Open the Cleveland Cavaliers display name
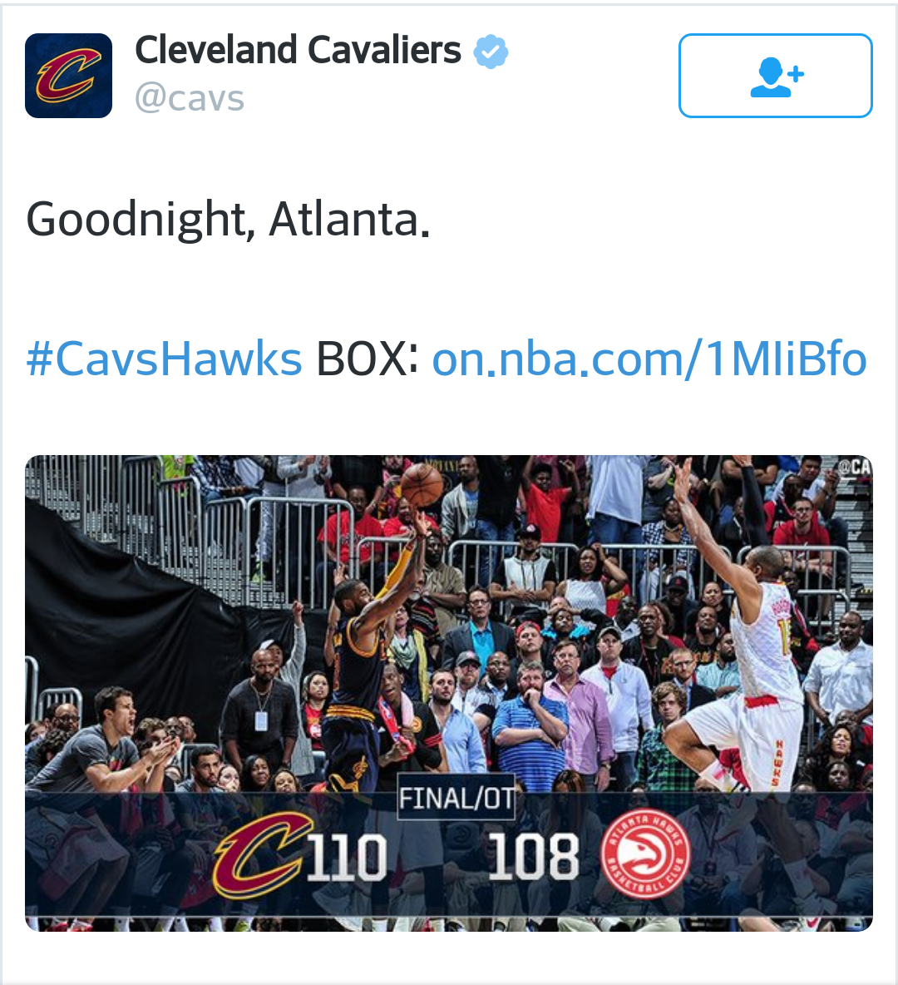This screenshot has width=898, height=985. [x=298, y=50]
